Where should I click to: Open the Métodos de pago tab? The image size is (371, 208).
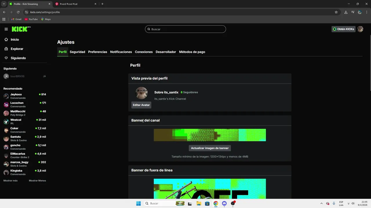coord(192,52)
